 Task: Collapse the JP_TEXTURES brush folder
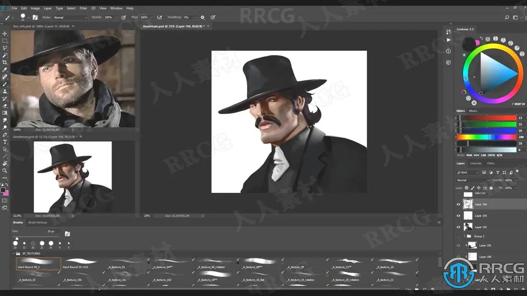coord(14,254)
